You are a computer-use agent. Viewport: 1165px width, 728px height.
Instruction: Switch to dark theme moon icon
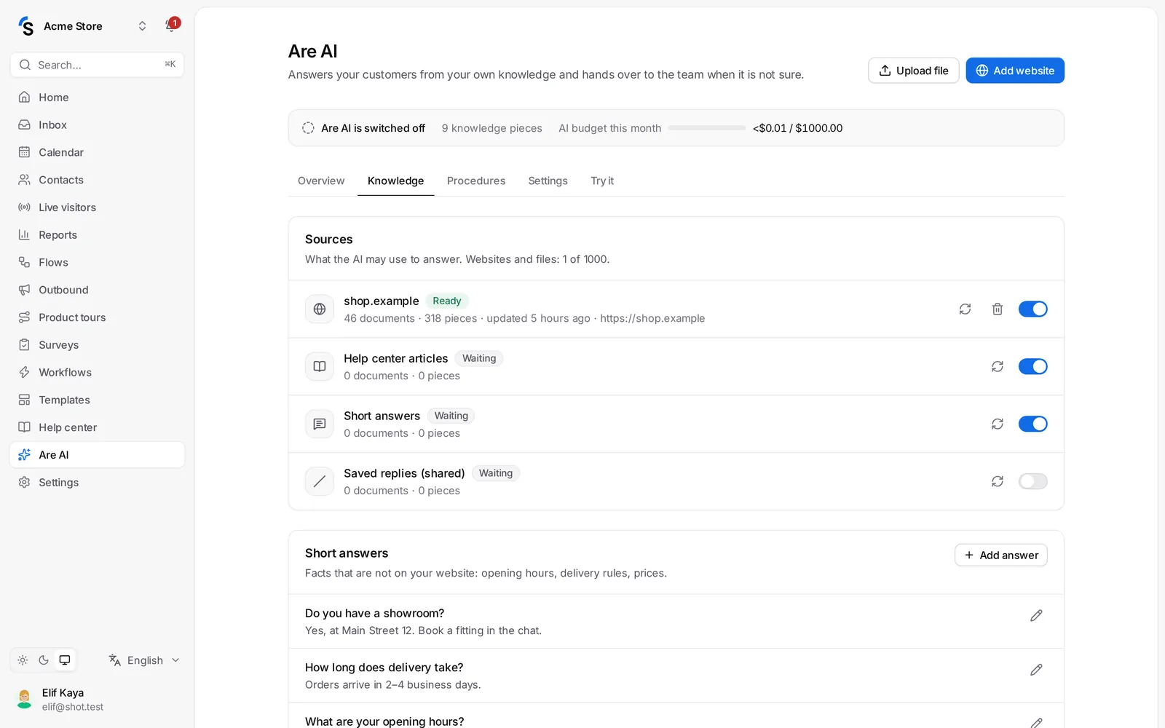pyautogui.click(x=44, y=660)
